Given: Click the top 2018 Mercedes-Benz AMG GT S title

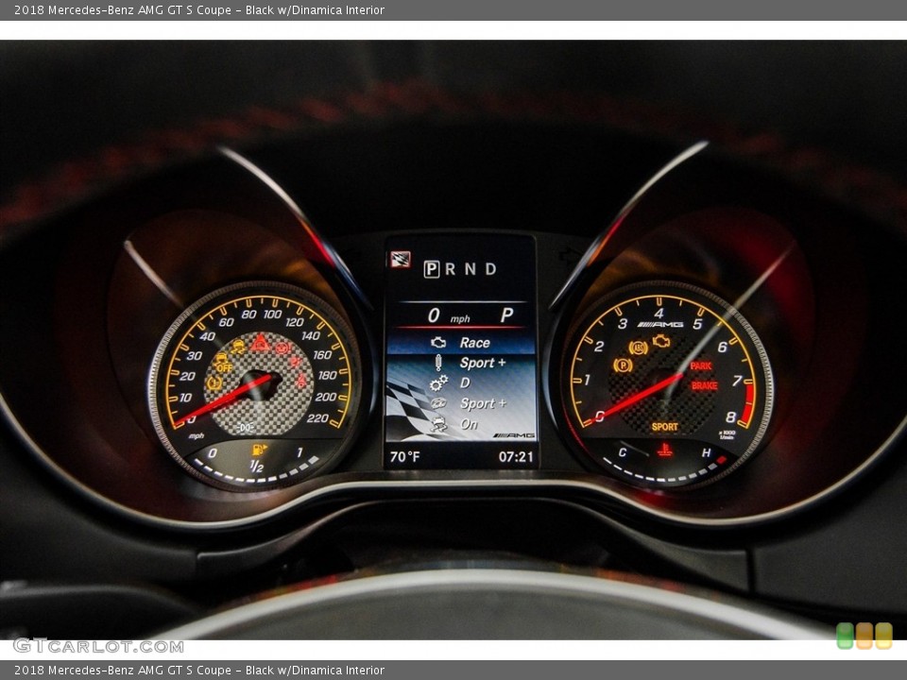Looking at the screenshot, I should (199, 9).
